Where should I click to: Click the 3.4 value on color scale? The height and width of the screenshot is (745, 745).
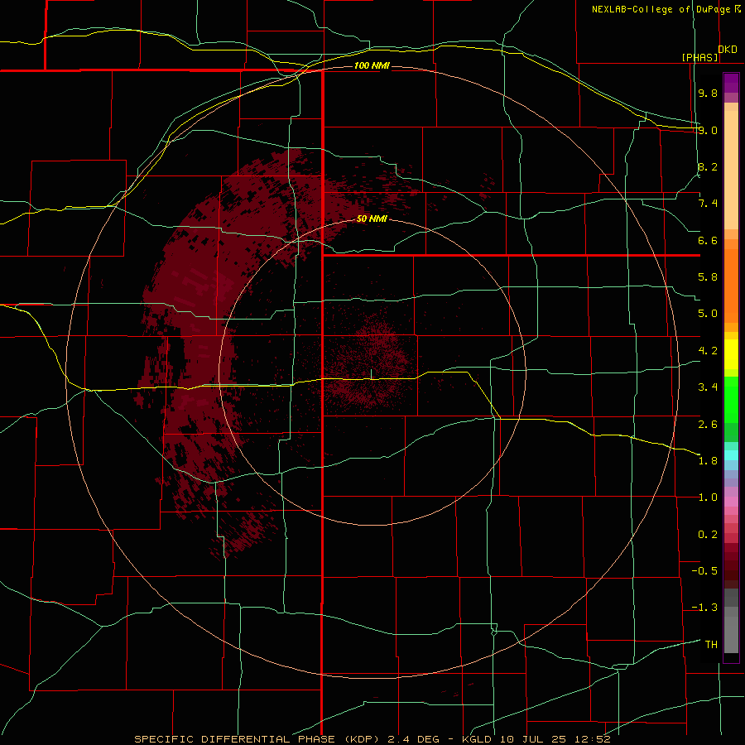click(708, 387)
